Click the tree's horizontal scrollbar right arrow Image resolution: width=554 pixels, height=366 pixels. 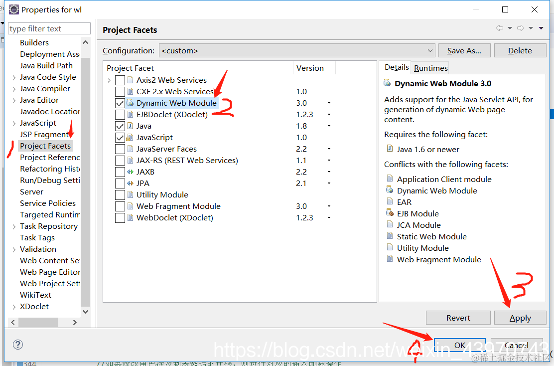click(x=75, y=322)
